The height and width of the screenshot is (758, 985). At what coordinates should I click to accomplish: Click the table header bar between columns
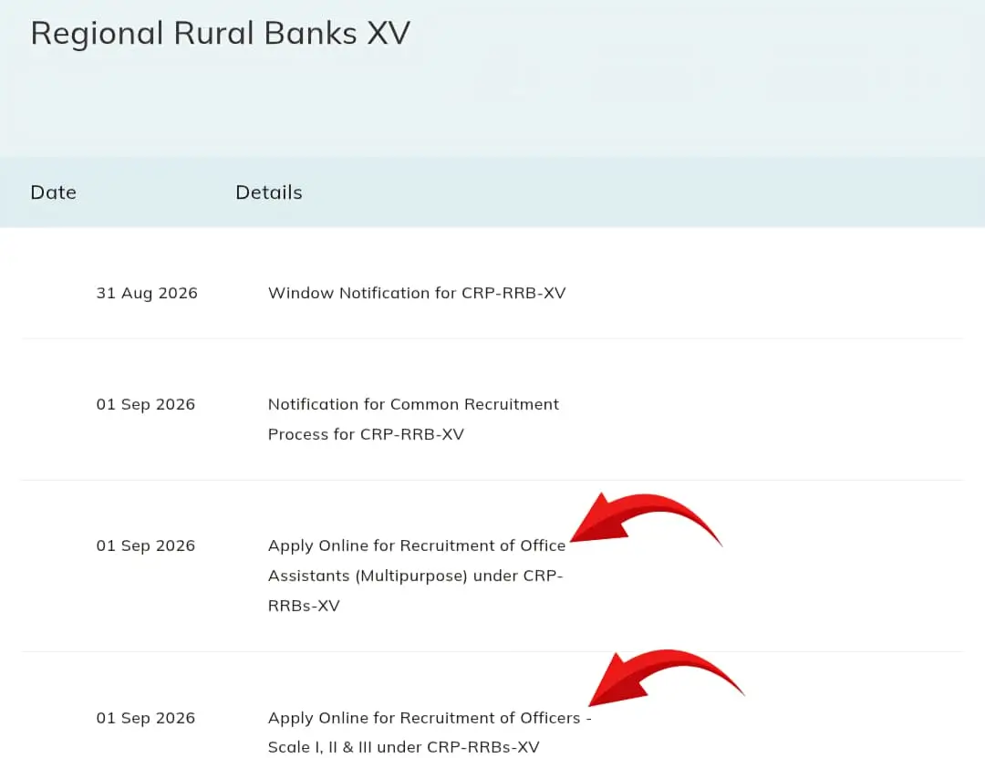click(x=493, y=192)
